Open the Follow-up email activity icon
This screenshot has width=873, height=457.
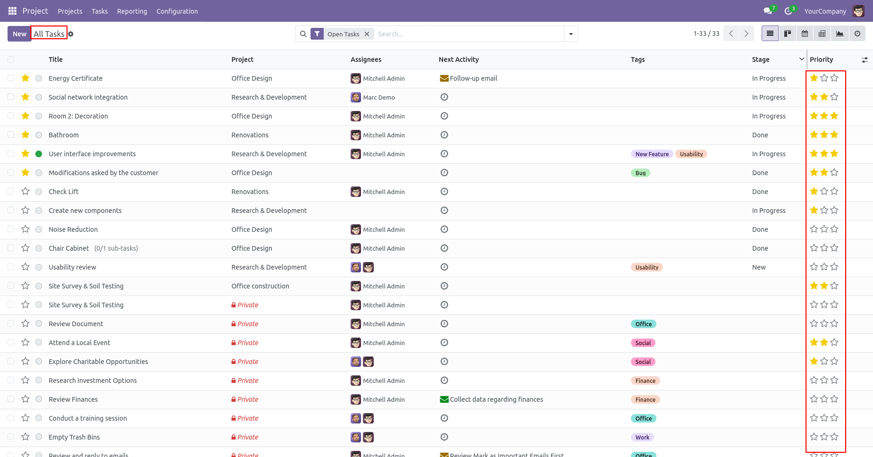[x=444, y=78]
